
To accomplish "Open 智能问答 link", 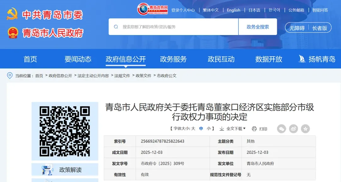I will (320, 10).
